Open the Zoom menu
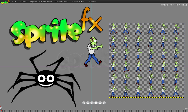Screen dimensions: 188x112 coord(93,1)
